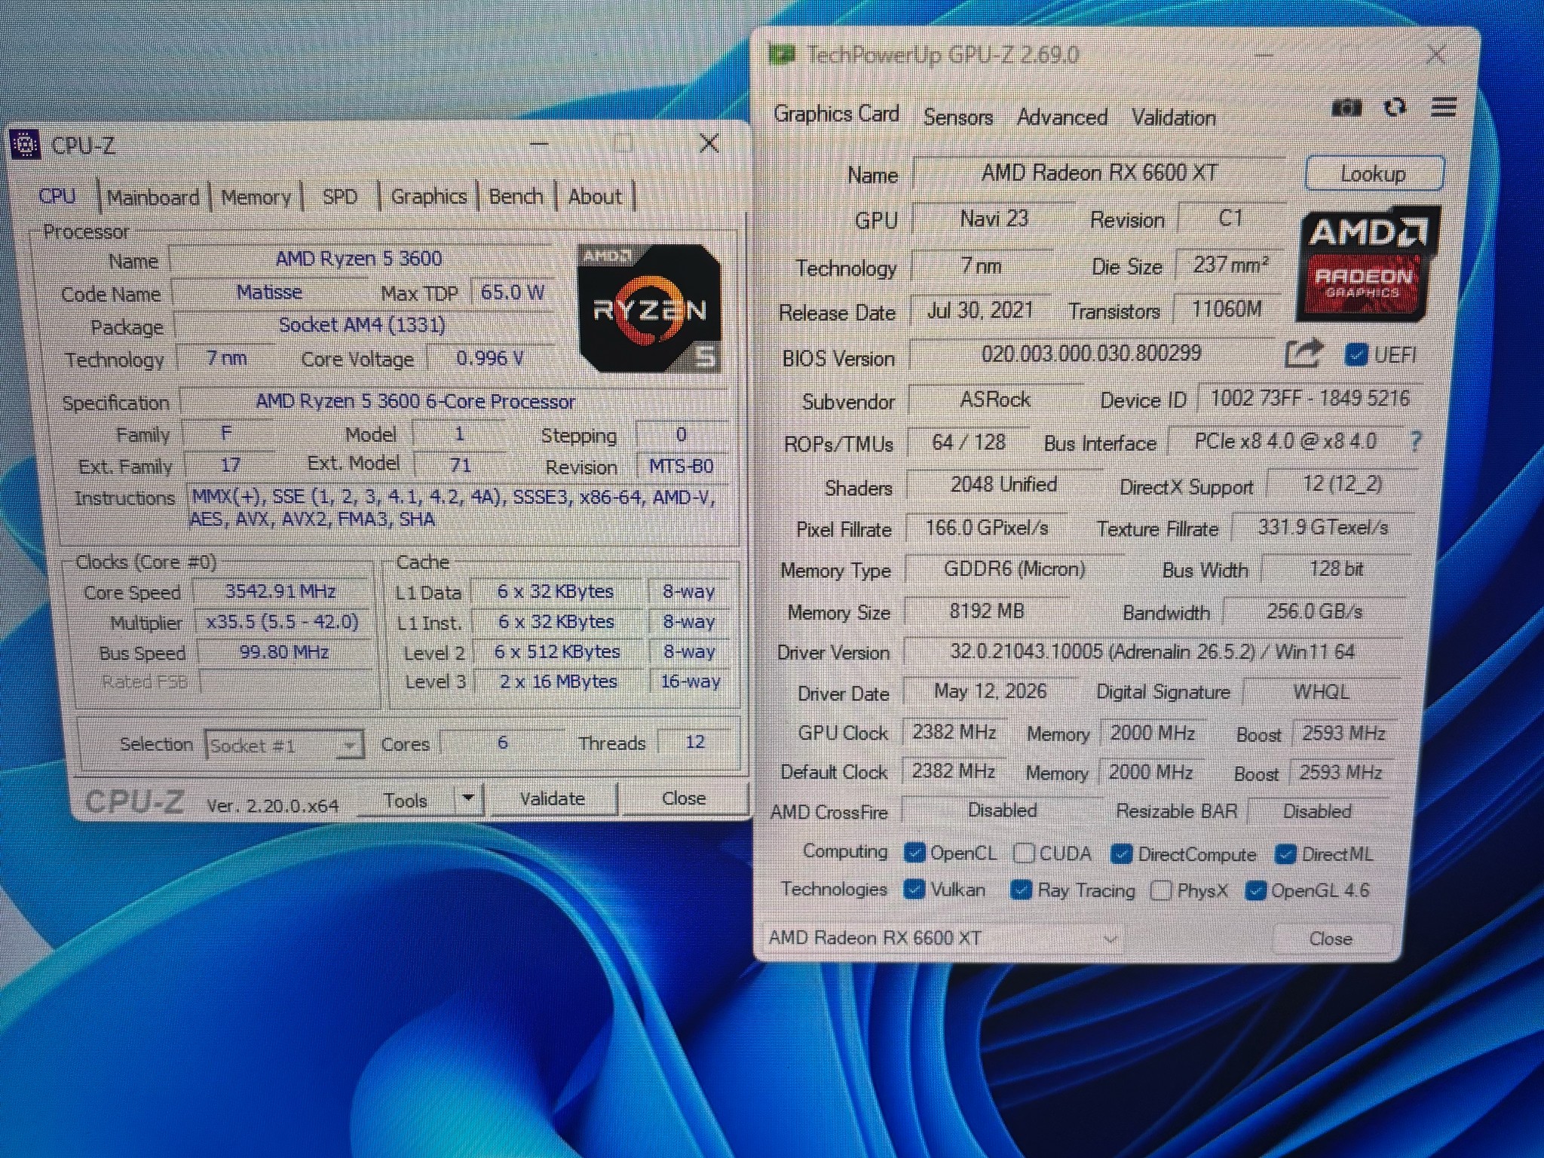Expand the Tools dropdown arrow in CPU-Z
The image size is (1544, 1158).
(467, 798)
